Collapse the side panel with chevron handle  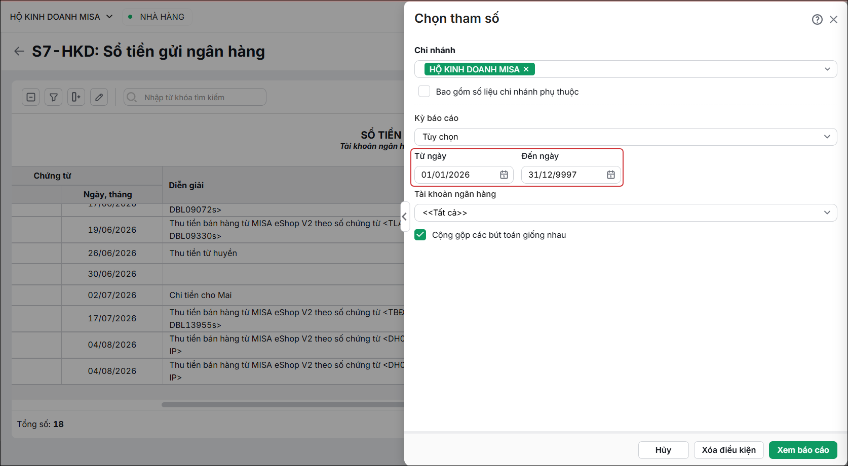(x=404, y=217)
